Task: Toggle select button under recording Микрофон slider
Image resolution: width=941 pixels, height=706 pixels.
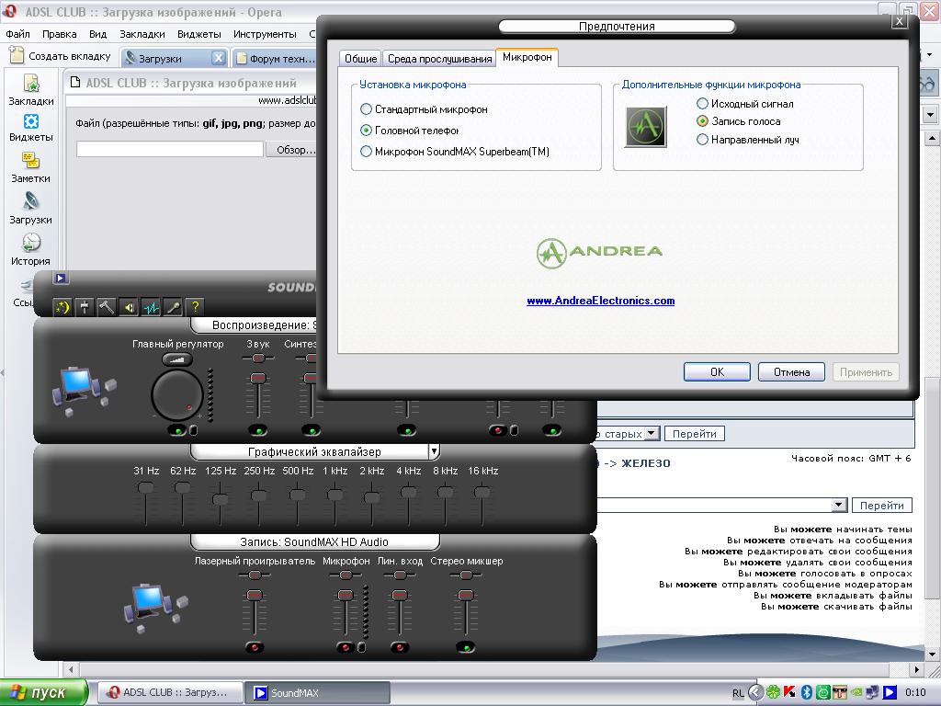Action: (346, 647)
